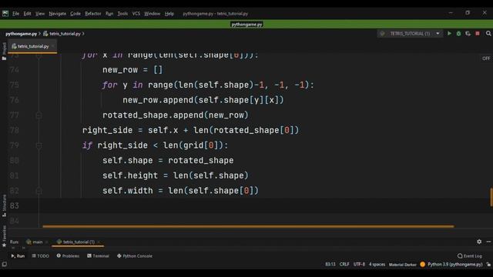Open the Run tool window button
The width and height of the screenshot is (493, 277).
coord(18,256)
